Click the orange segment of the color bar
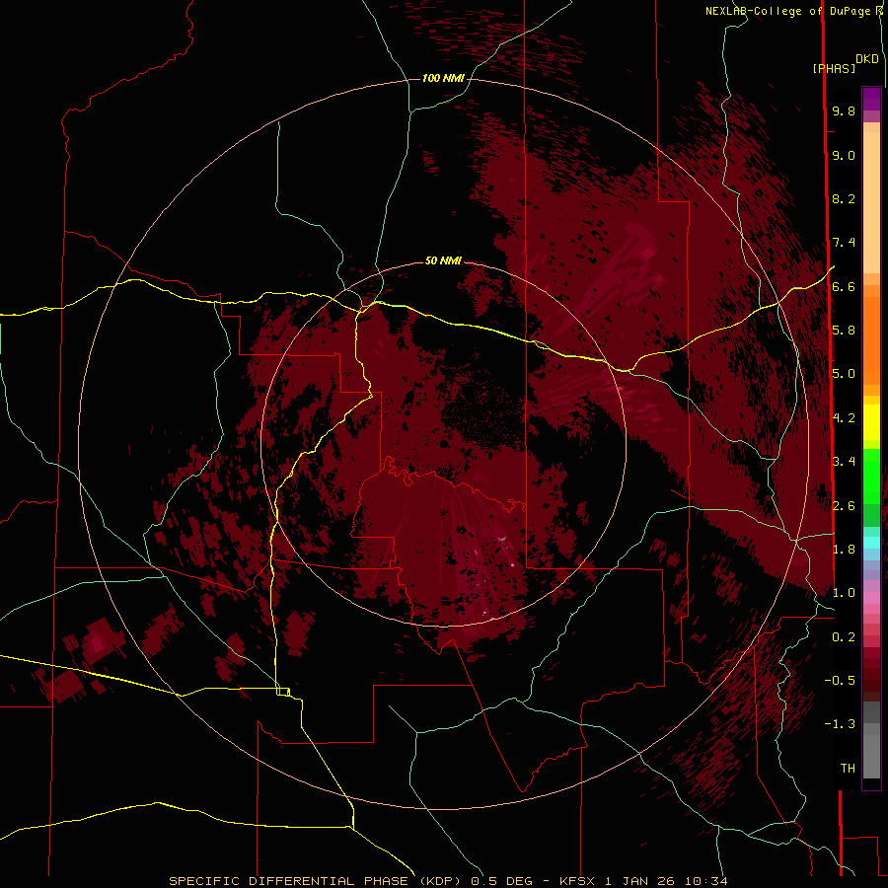The image size is (888, 888). tap(871, 339)
